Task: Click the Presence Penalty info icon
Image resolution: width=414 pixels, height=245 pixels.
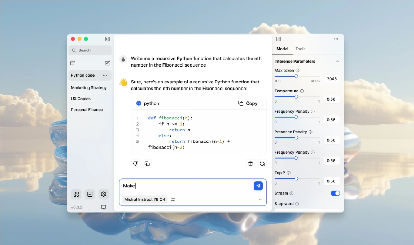Action: point(310,132)
